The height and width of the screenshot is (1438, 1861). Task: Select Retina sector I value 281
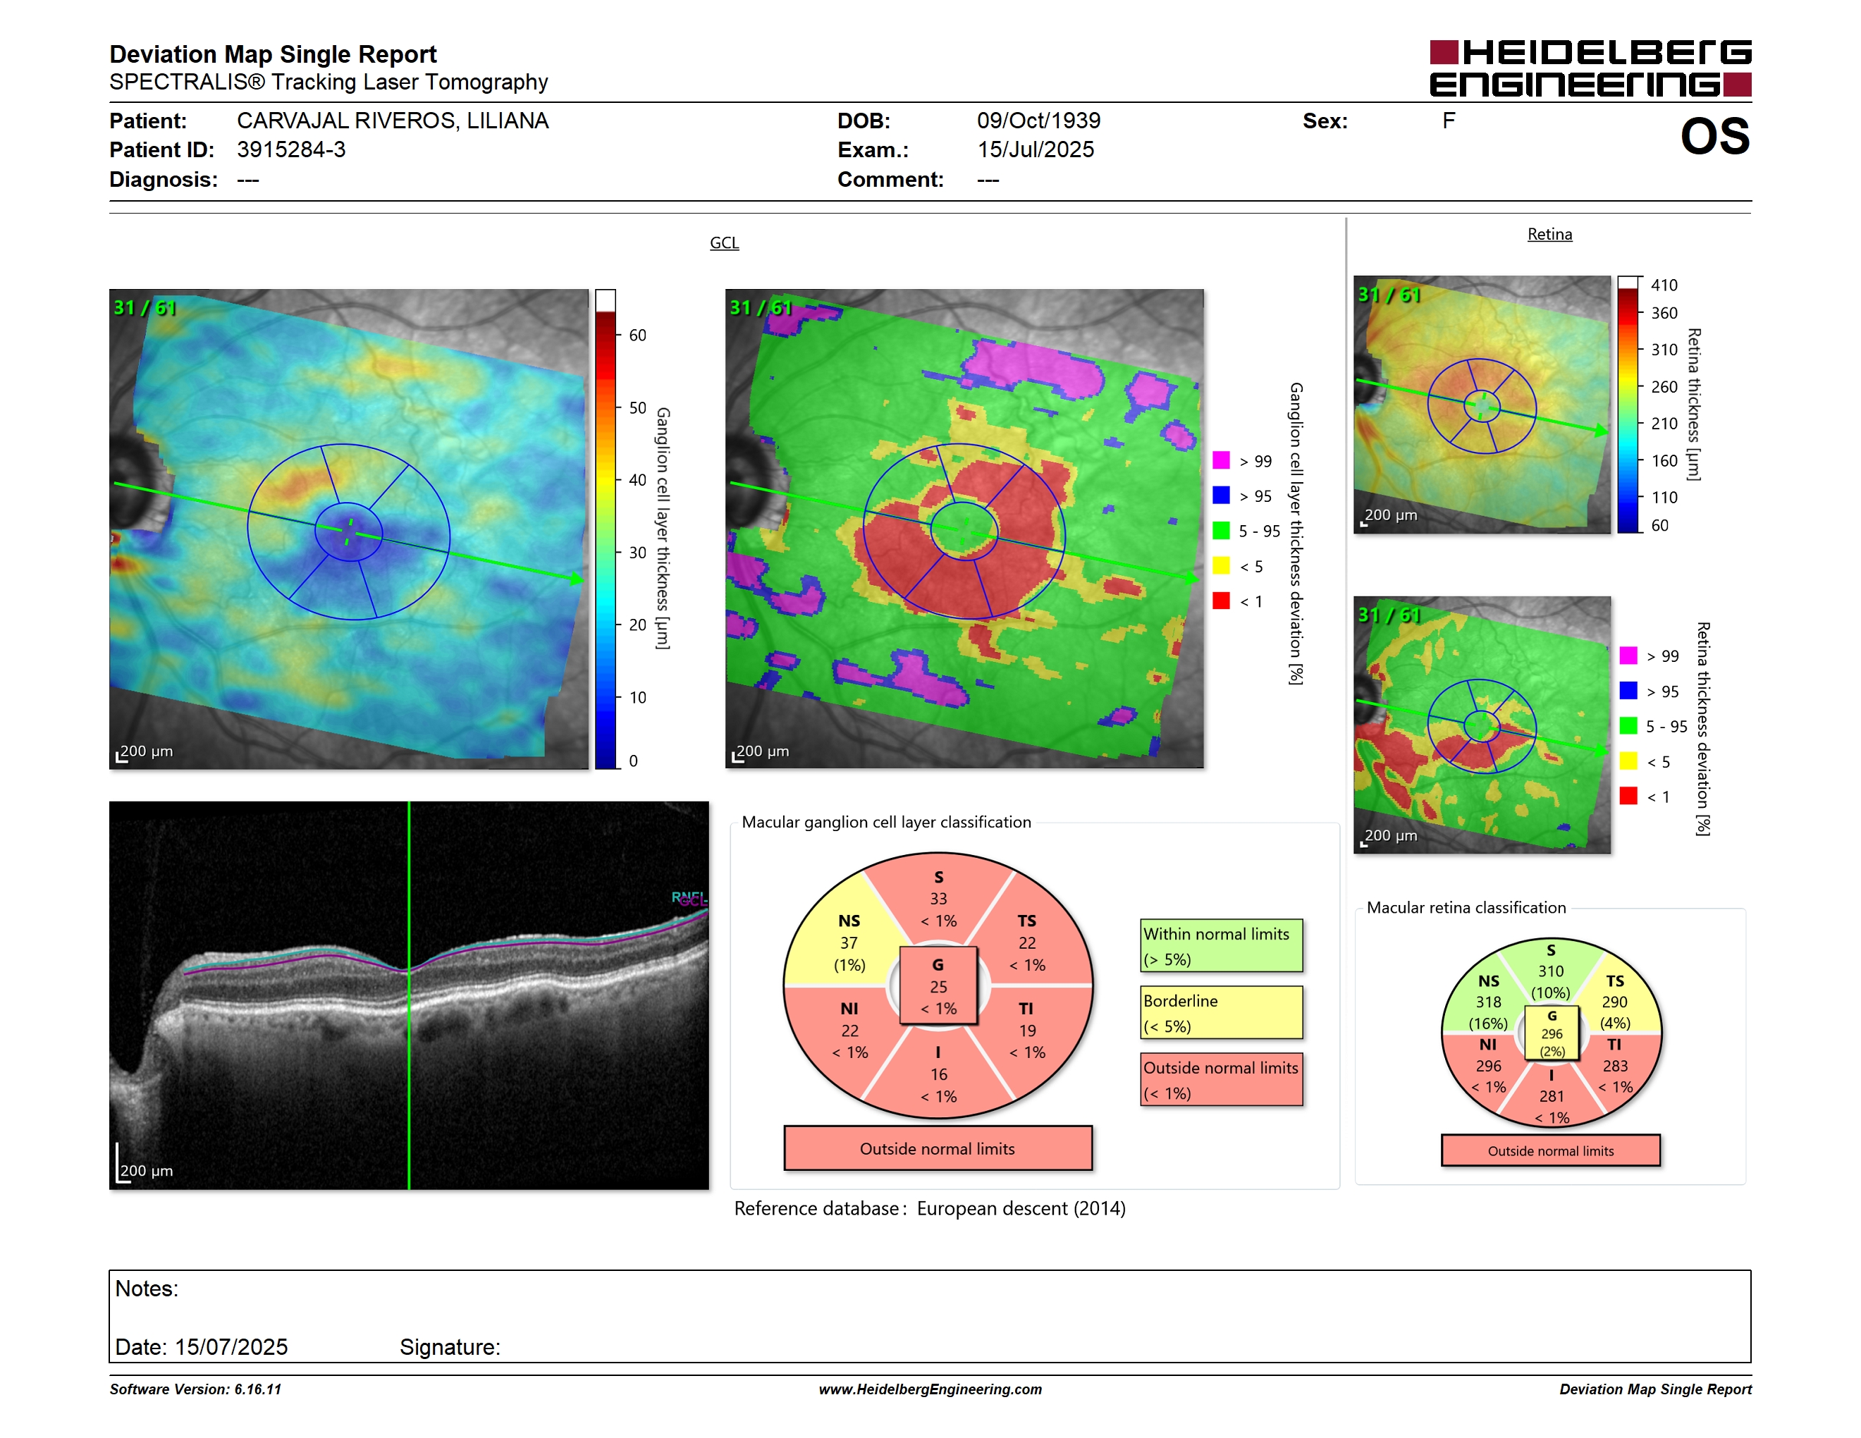[x=1551, y=1096]
